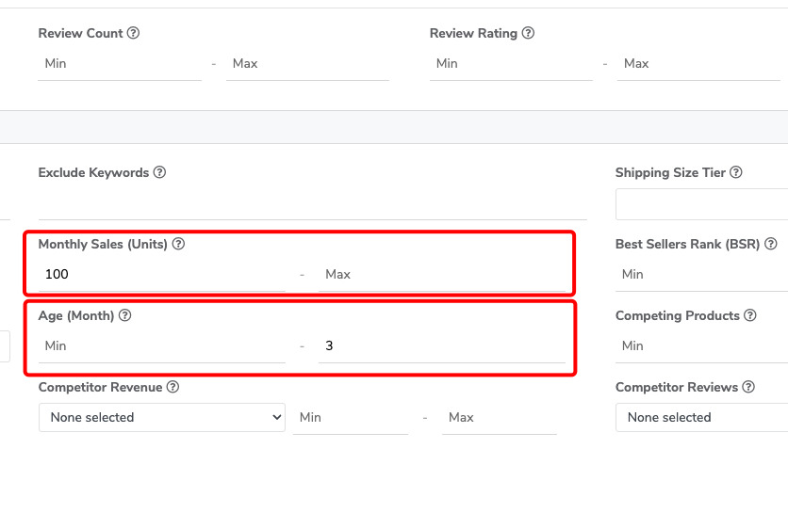788x513 pixels.
Task: Click Competitor Revenue Min field
Action: (351, 418)
